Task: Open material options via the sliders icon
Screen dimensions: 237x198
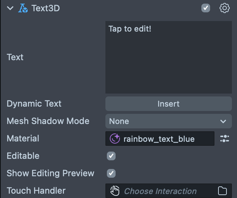Action: coord(225,139)
